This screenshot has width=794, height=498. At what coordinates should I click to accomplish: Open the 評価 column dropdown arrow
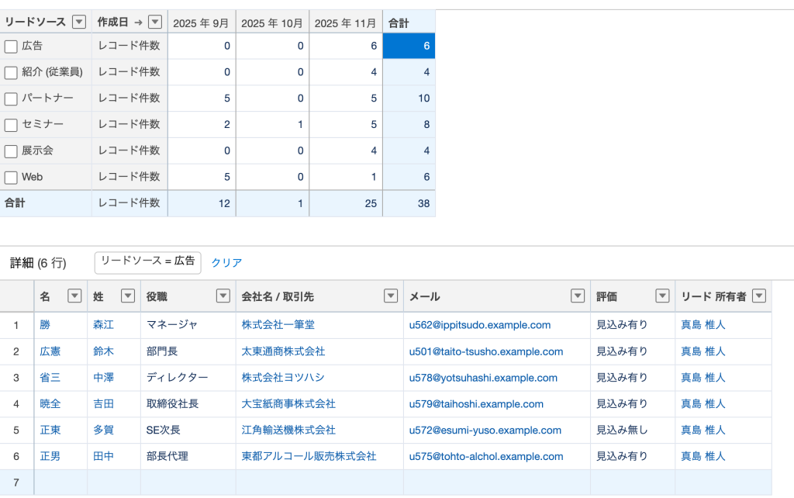click(662, 296)
